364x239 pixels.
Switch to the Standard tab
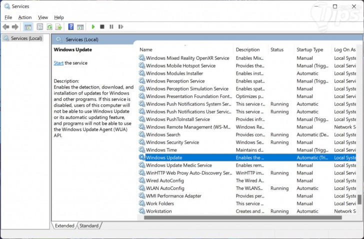click(x=89, y=226)
